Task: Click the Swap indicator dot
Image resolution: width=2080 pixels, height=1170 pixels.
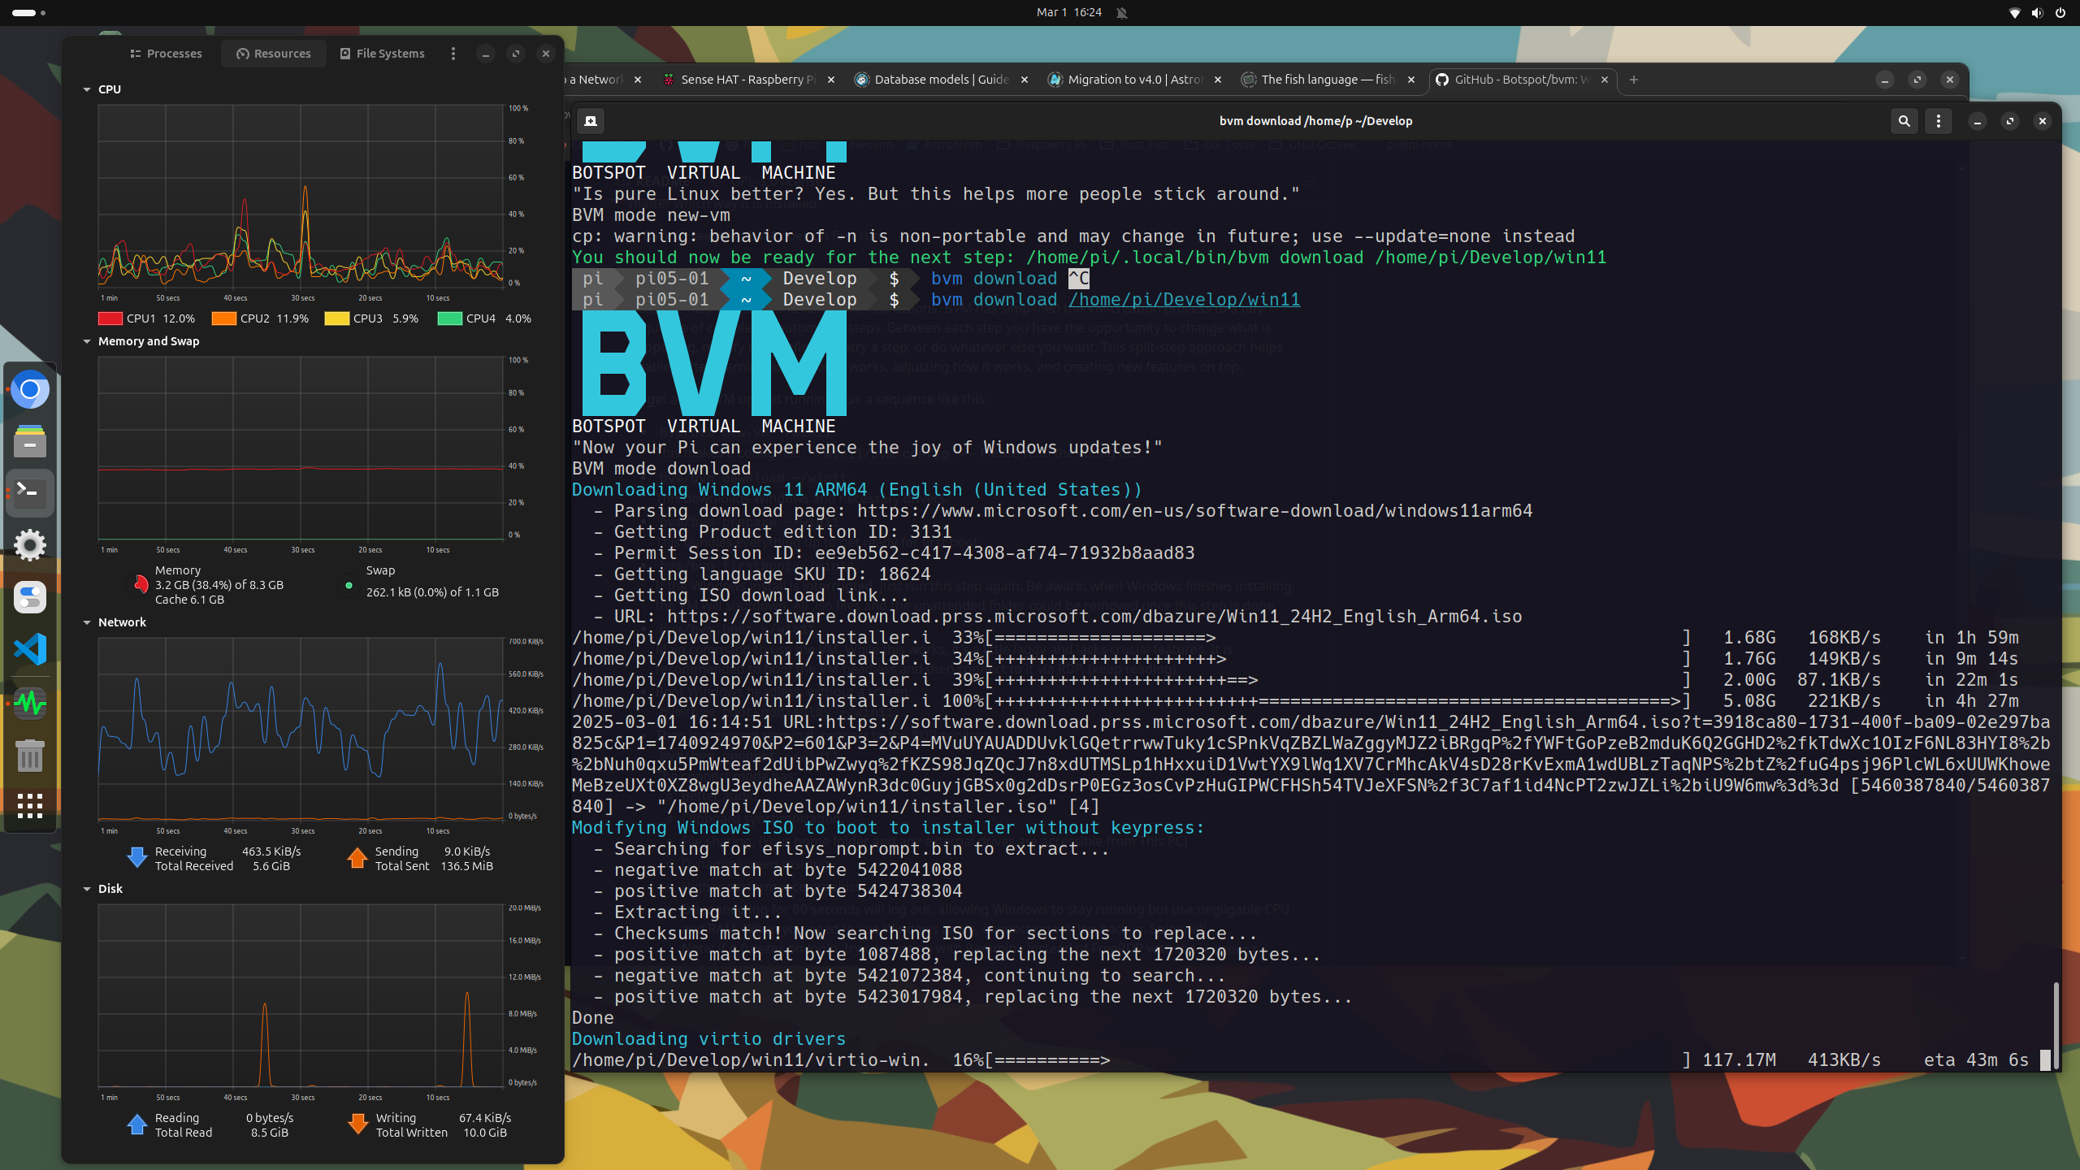Action: [x=349, y=585]
